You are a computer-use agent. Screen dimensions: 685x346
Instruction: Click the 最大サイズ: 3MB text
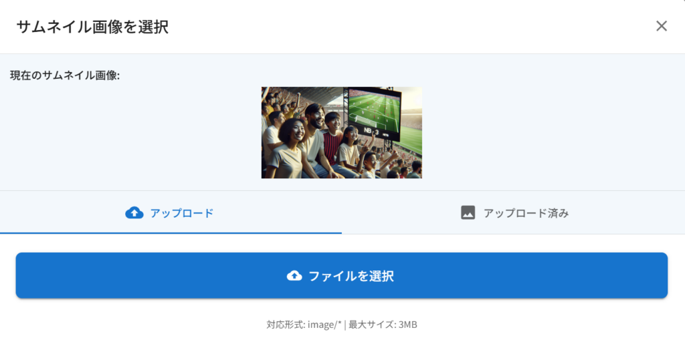pyautogui.click(x=383, y=325)
